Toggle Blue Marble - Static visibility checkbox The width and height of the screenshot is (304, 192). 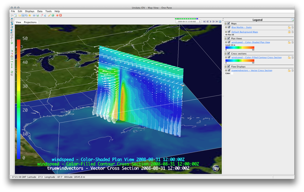228,27
